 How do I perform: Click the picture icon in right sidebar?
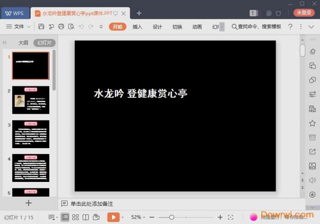coord(312,166)
